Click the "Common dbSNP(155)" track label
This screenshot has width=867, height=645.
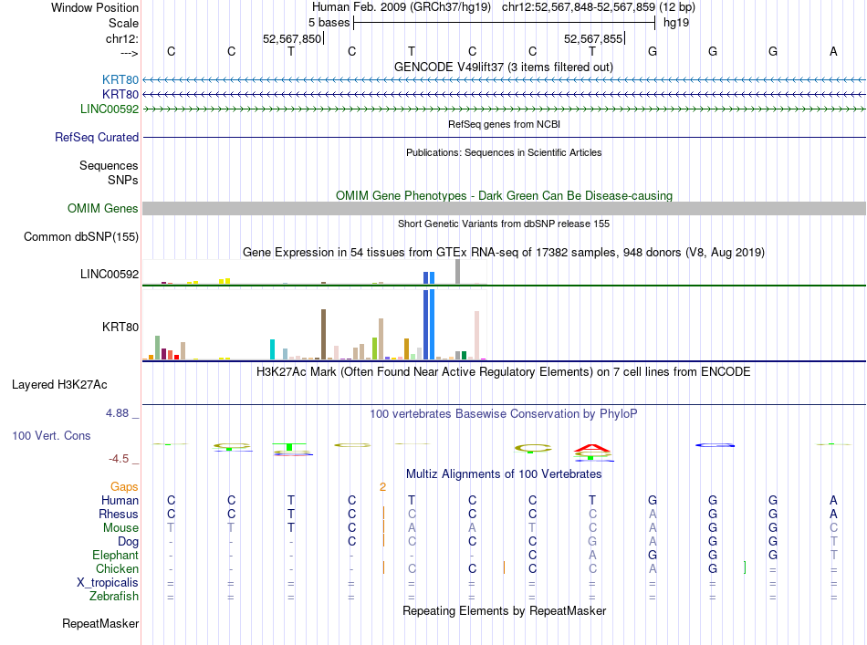coord(81,236)
